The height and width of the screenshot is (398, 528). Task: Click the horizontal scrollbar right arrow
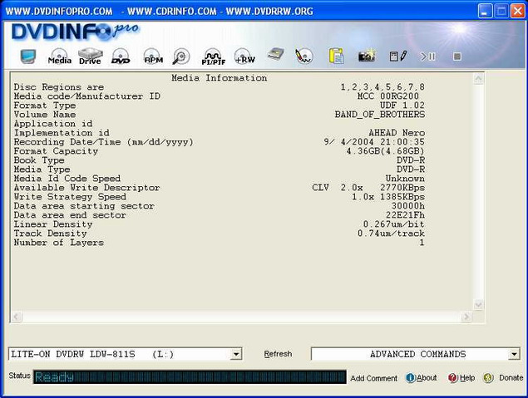point(466,317)
